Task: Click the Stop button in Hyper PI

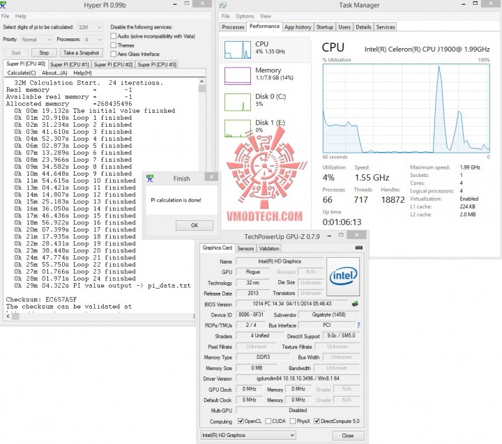Action: [44, 53]
